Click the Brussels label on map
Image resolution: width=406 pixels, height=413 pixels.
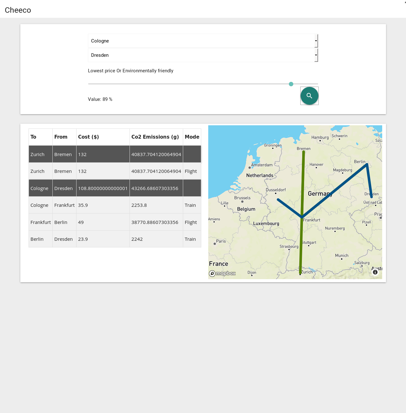242,198
